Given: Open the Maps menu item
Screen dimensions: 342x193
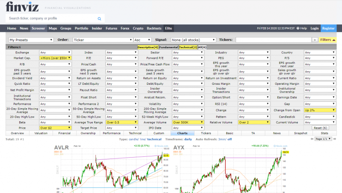Looking at the screenshot, I should [53, 28].
